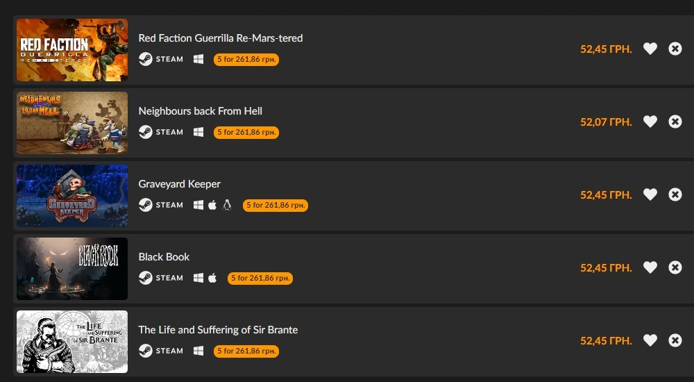This screenshot has height=382, width=694.
Task: Wishlist Red Faction Guerrilla with heart icon
Action: pos(650,49)
